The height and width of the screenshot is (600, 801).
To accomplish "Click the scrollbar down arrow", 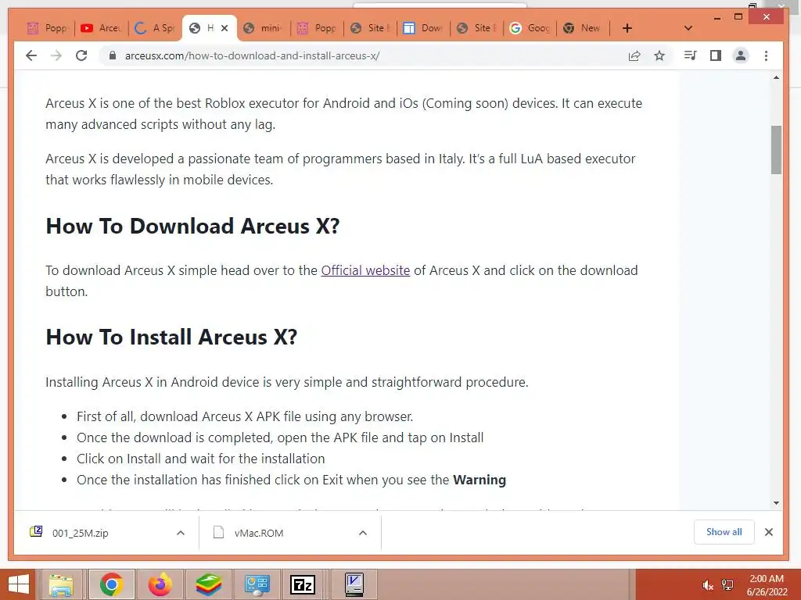I will (776, 502).
